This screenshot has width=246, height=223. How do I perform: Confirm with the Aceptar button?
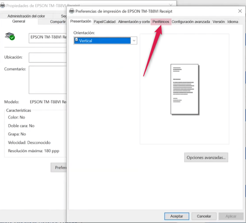coord(177,216)
